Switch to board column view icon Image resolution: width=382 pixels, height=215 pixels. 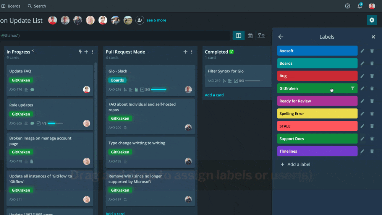[238, 36]
